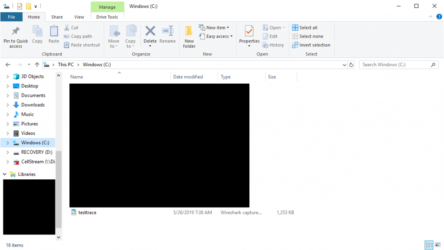Navigate up to This PC
This screenshot has width=444, height=250.
tap(37, 64)
